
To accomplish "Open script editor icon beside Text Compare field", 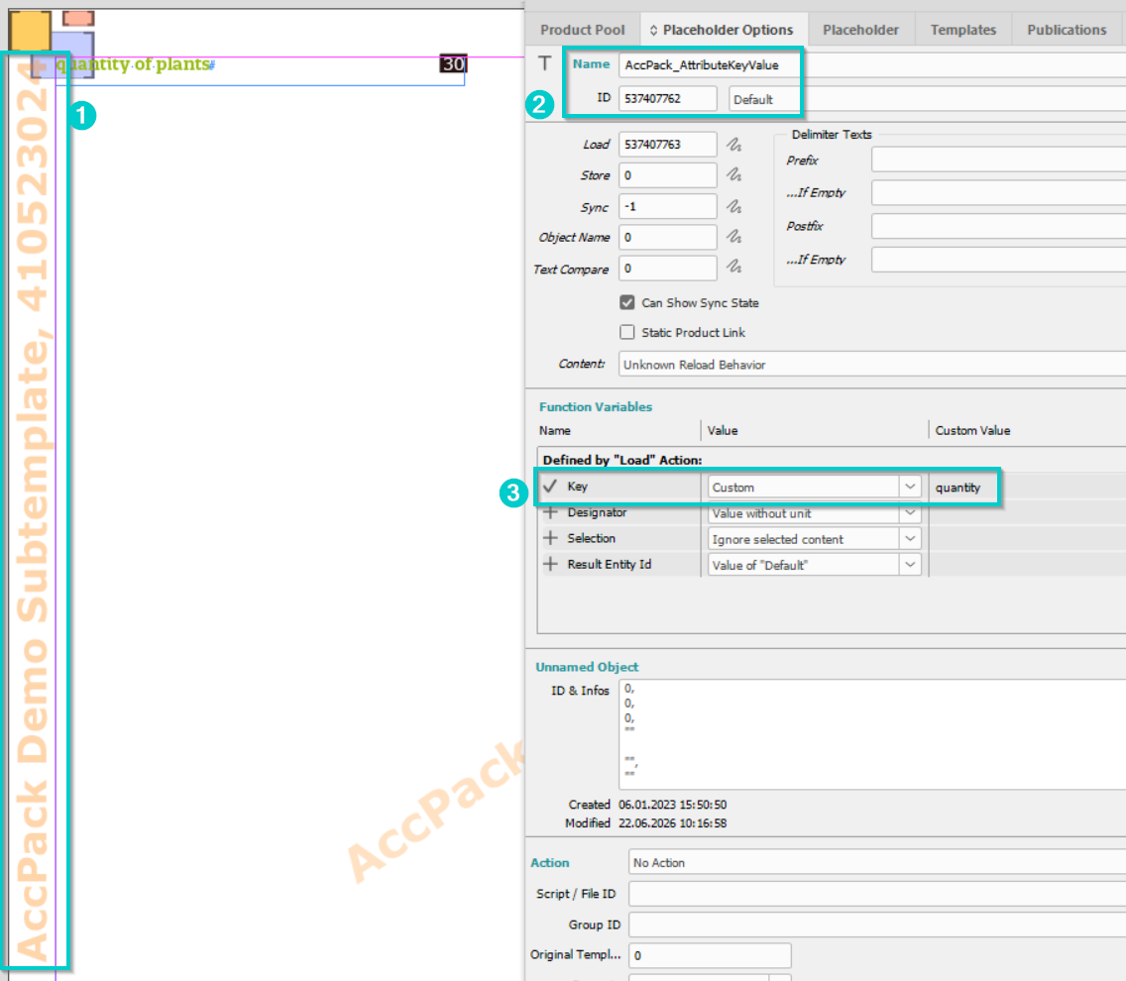I will click(x=733, y=268).
